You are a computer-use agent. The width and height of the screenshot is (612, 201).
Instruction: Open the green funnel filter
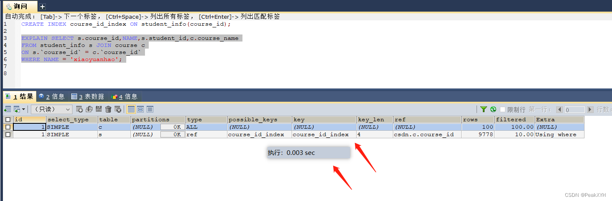483,109
